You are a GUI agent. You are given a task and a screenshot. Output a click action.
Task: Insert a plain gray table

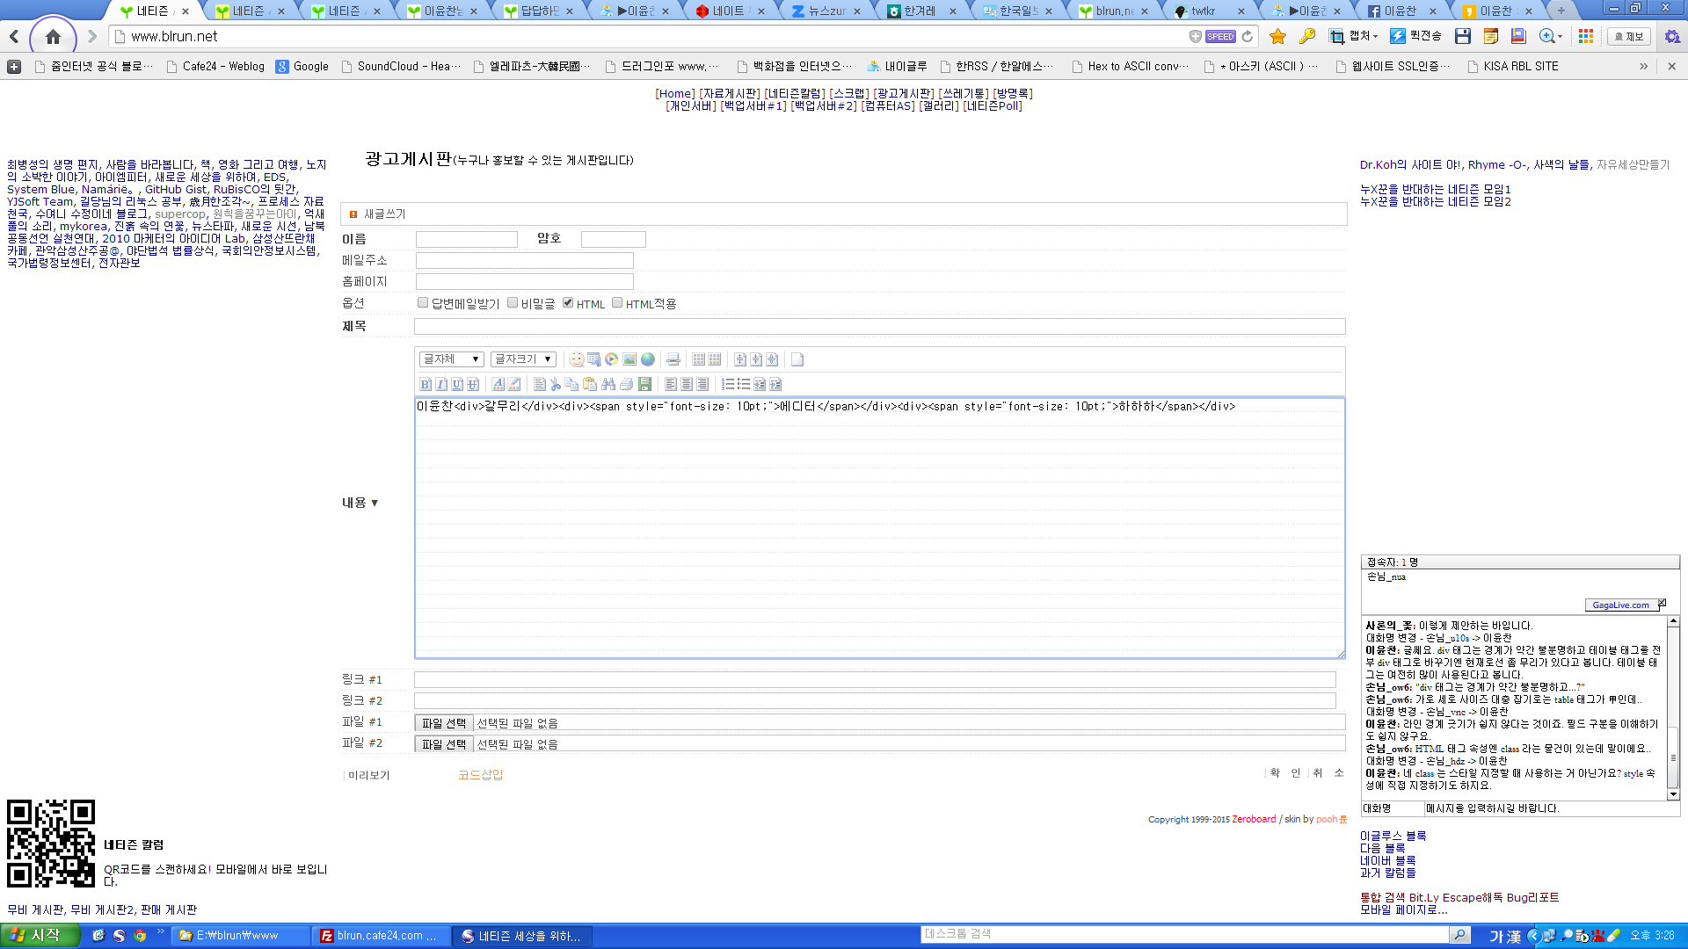(699, 359)
